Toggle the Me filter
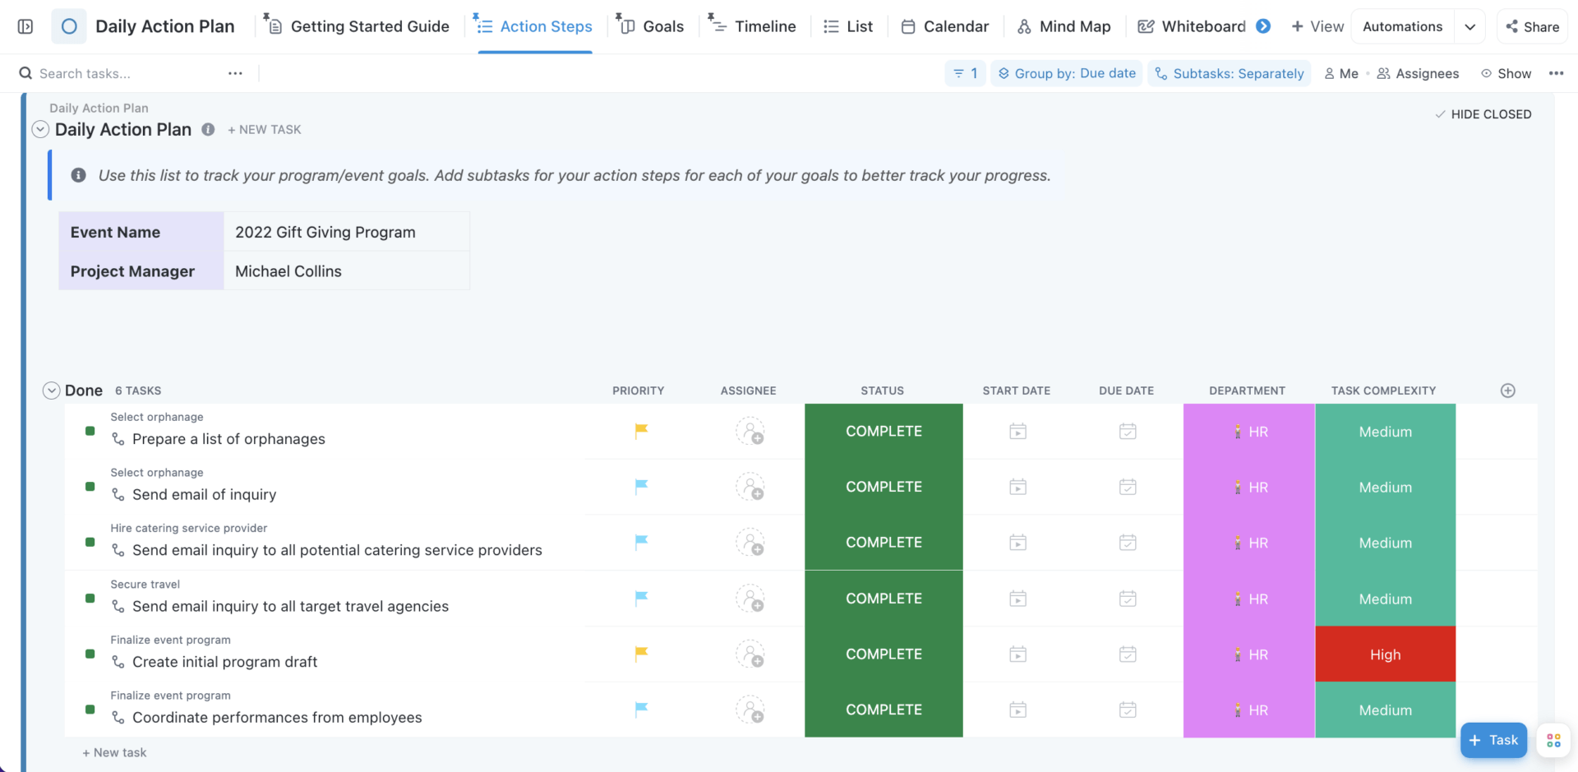 [1341, 73]
